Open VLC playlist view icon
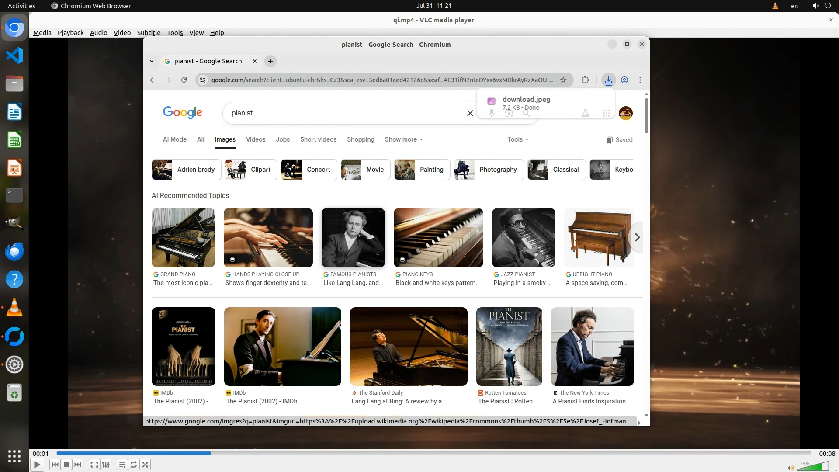The height and width of the screenshot is (472, 839). point(122,465)
